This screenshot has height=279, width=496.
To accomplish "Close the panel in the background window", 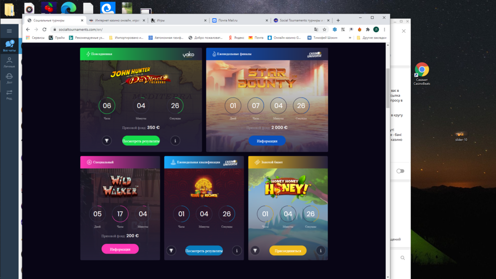I will tap(404, 31).
